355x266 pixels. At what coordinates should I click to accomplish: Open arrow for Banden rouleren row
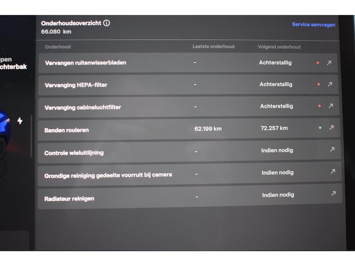pos(331,128)
